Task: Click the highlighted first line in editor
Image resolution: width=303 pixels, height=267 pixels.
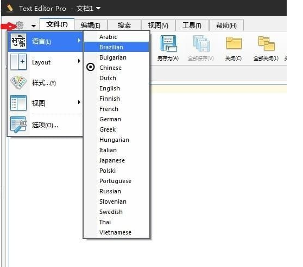Action: (x=218, y=89)
